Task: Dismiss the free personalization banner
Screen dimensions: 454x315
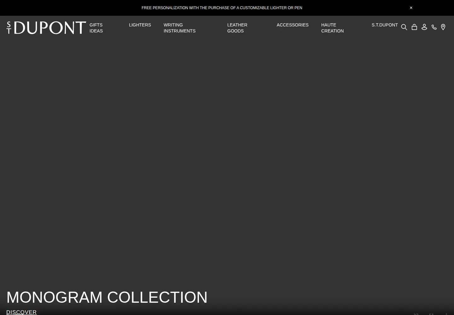Action: [x=411, y=8]
